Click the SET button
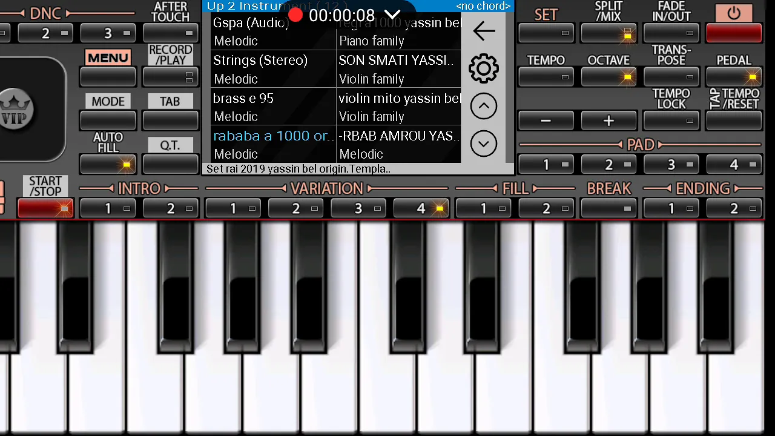This screenshot has width=775, height=436. 546,33
